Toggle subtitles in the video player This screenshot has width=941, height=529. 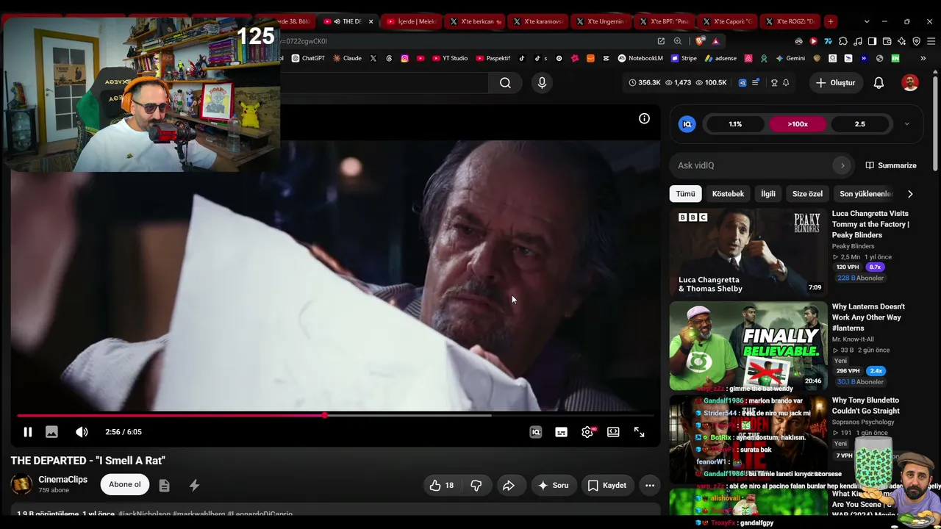pyautogui.click(x=561, y=432)
